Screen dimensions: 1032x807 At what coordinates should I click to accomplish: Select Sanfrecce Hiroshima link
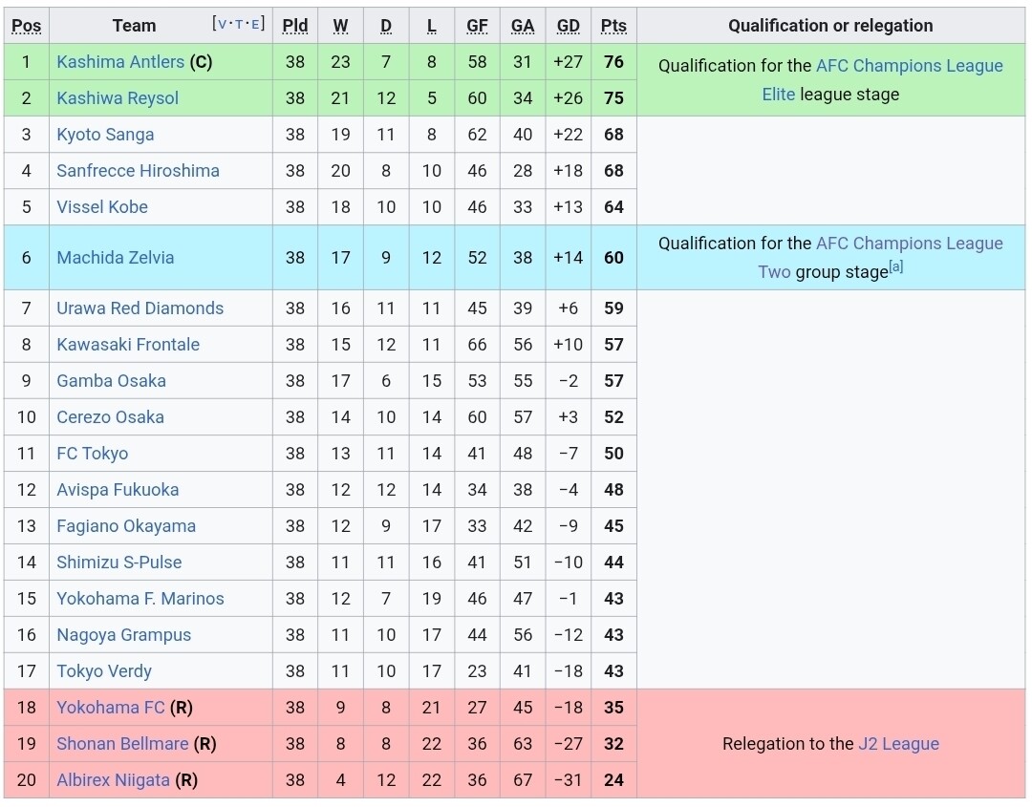(x=138, y=171)
